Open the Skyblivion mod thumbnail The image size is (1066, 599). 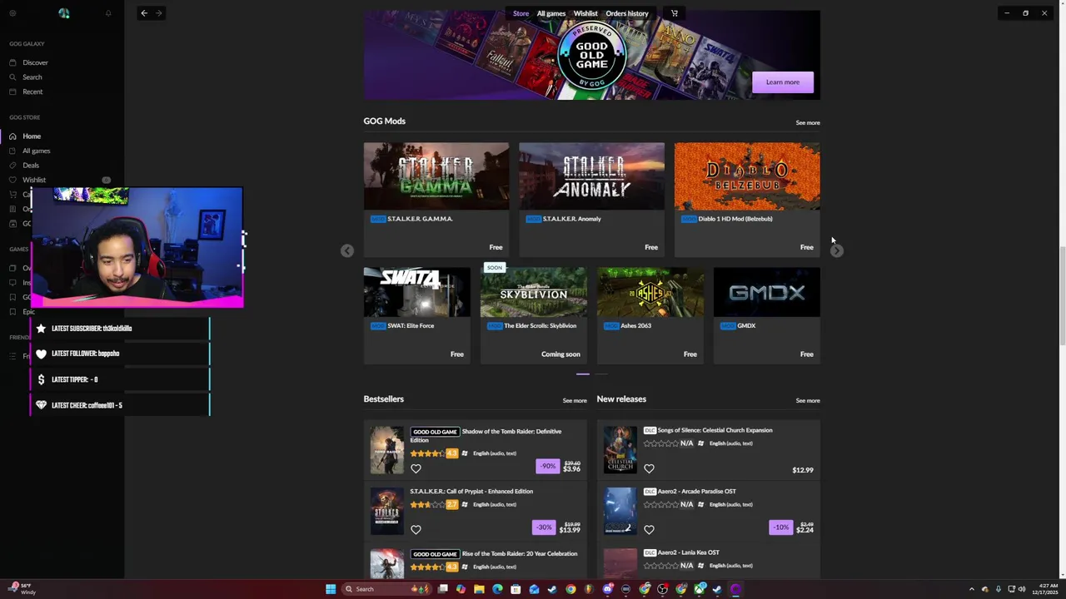[x=534, y=292]
